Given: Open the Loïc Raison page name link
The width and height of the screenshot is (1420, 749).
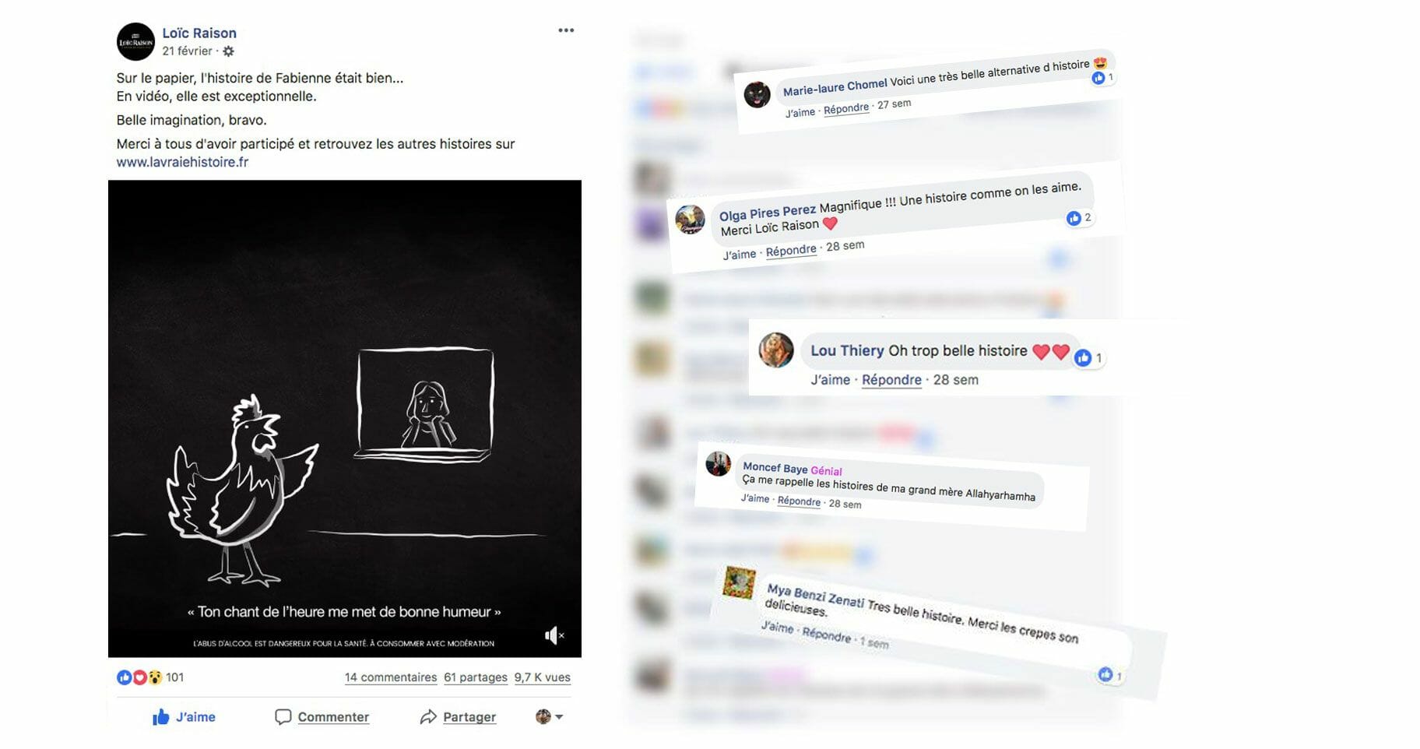Looking at the screenshot, I should 199,33.
